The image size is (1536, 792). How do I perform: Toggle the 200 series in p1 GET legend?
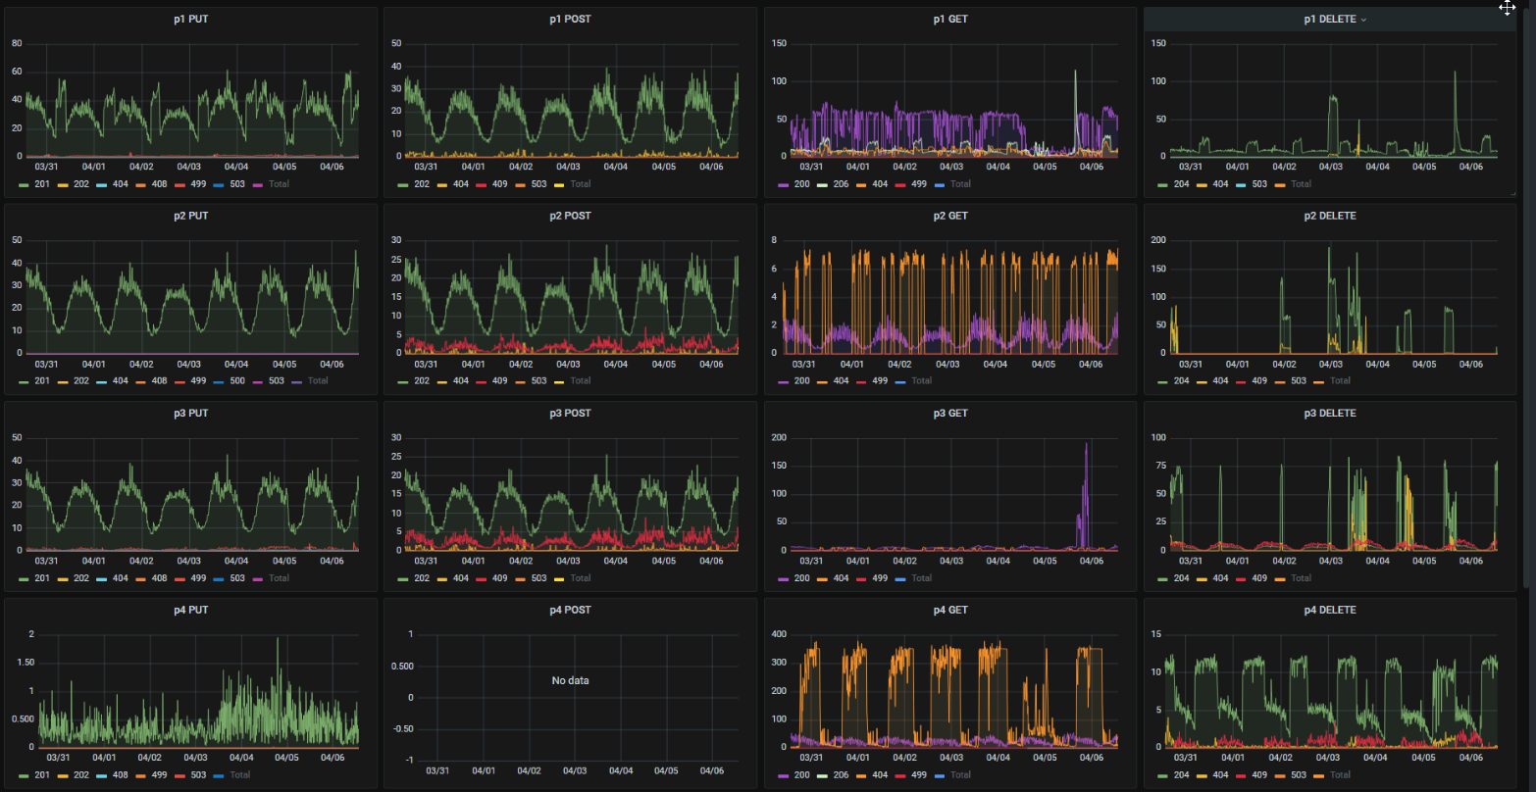[x=802, y=184]
